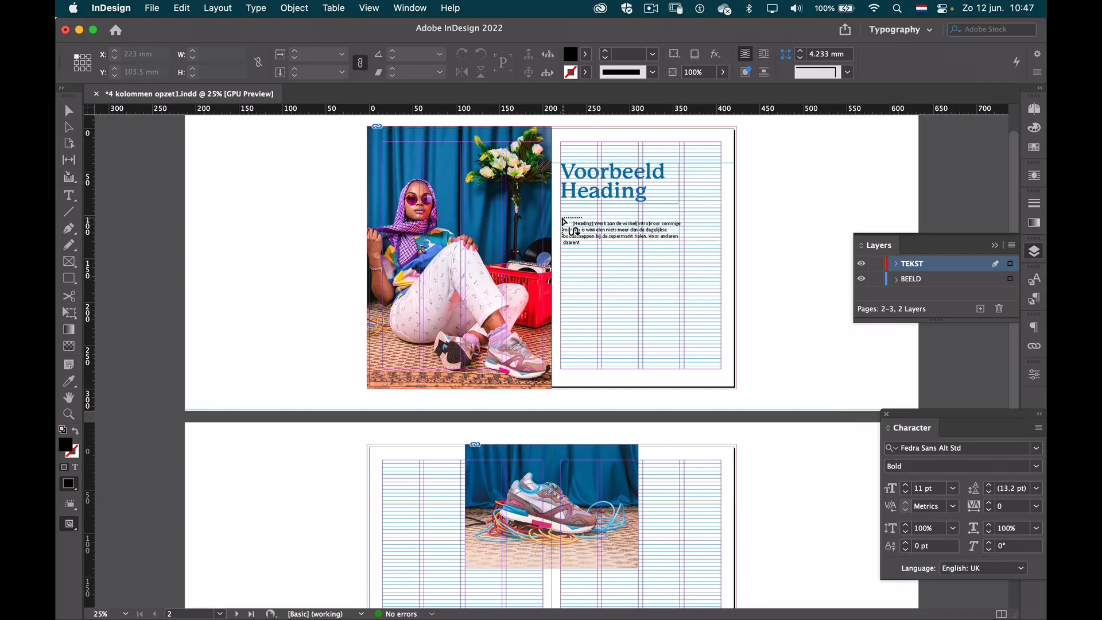Open the Typography workspace switcher
This screenshot has width=1102, height=620.
click(x=900, y=29)
